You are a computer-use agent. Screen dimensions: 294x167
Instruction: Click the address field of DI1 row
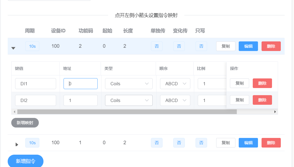pos(80,84)
